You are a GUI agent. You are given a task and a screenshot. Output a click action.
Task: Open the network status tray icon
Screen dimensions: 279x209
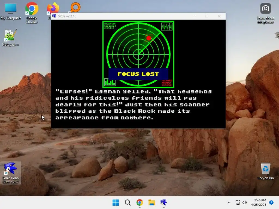click(238, 202)
